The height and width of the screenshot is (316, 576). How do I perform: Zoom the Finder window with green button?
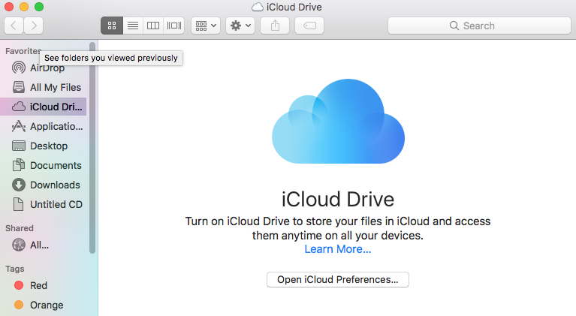[x=39, y=7]
